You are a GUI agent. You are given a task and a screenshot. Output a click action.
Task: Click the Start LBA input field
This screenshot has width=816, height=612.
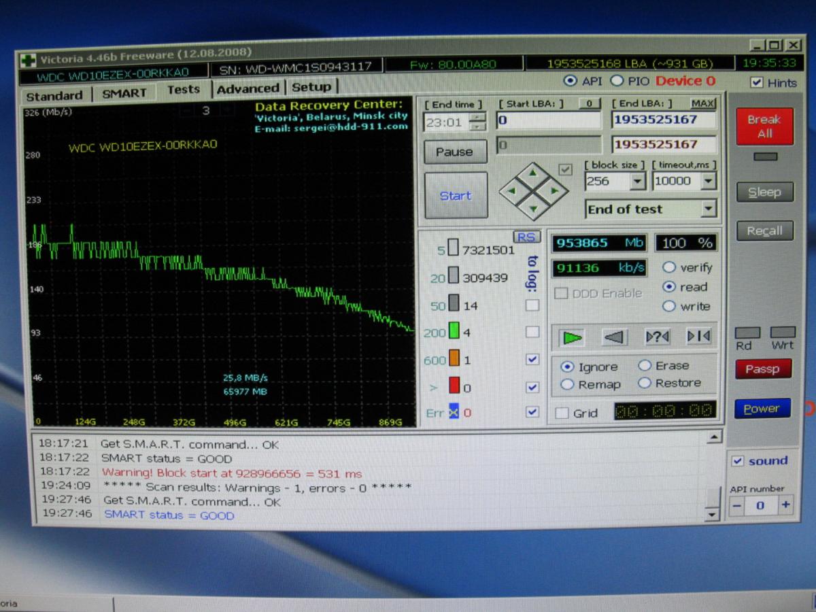[x=549, y=120]
